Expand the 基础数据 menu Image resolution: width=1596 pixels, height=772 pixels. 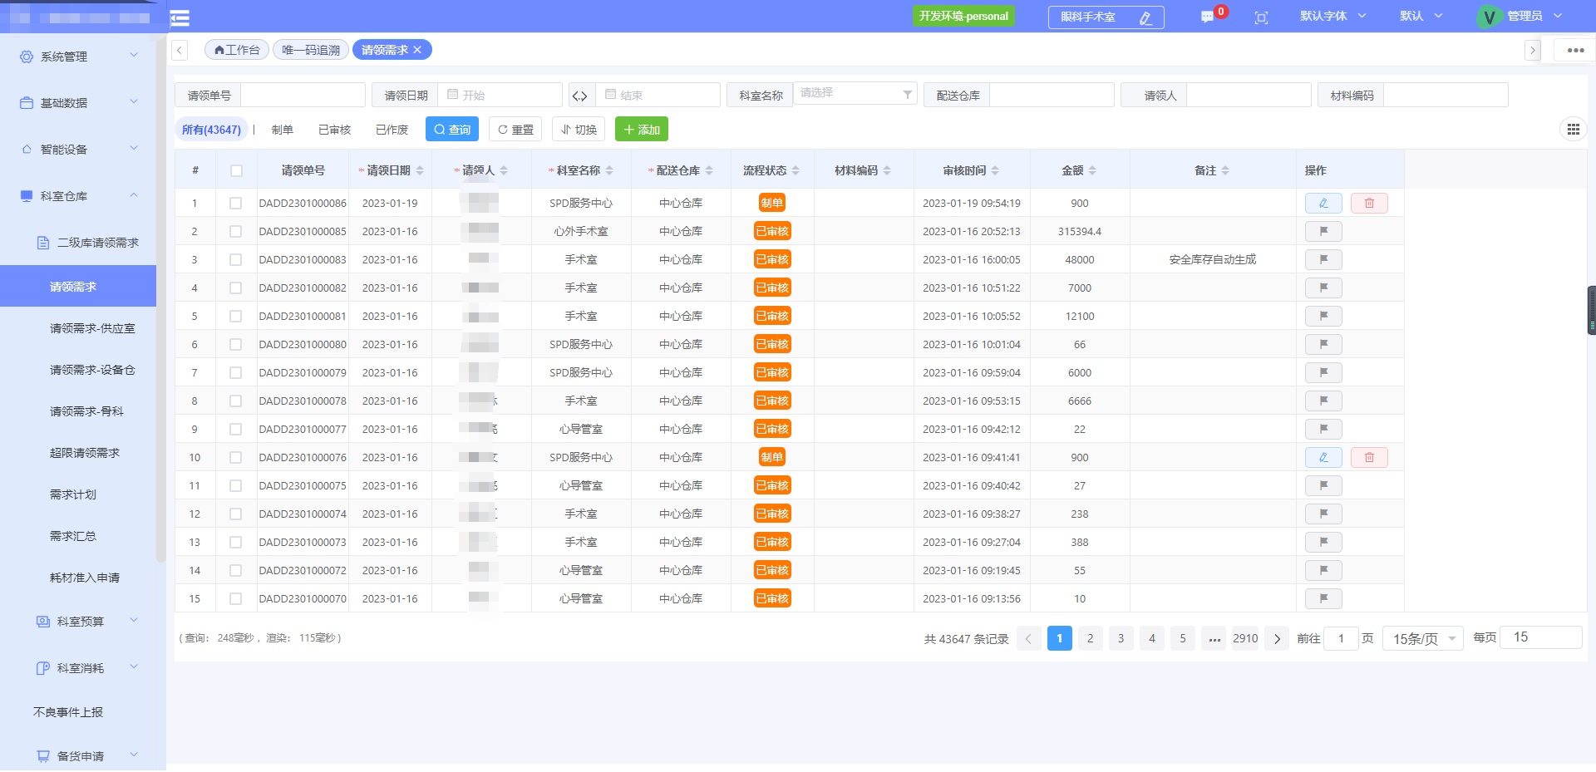(x=78, y=103)
